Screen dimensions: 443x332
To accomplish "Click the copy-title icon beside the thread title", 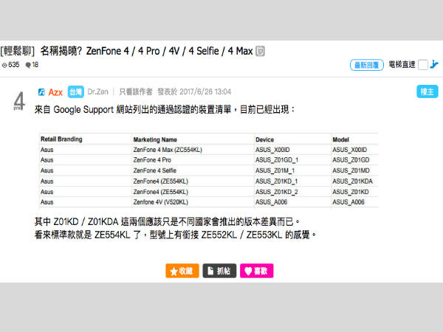I will pos(260,52).
